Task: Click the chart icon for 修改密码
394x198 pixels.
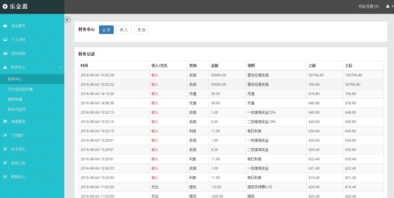Action: pos(5,53)
